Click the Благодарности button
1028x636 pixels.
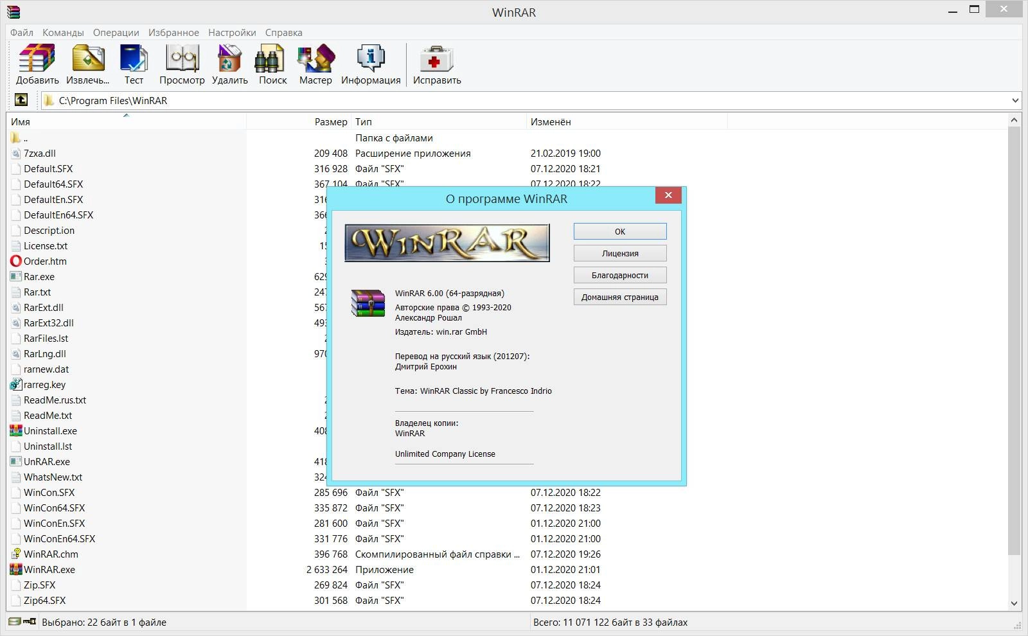620,275
